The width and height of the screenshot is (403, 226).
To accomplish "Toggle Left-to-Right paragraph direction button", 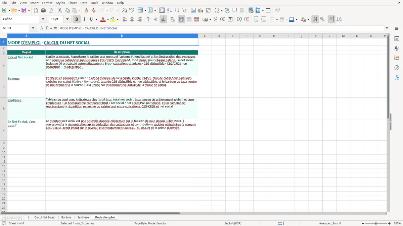I will (x=315, y=19).
